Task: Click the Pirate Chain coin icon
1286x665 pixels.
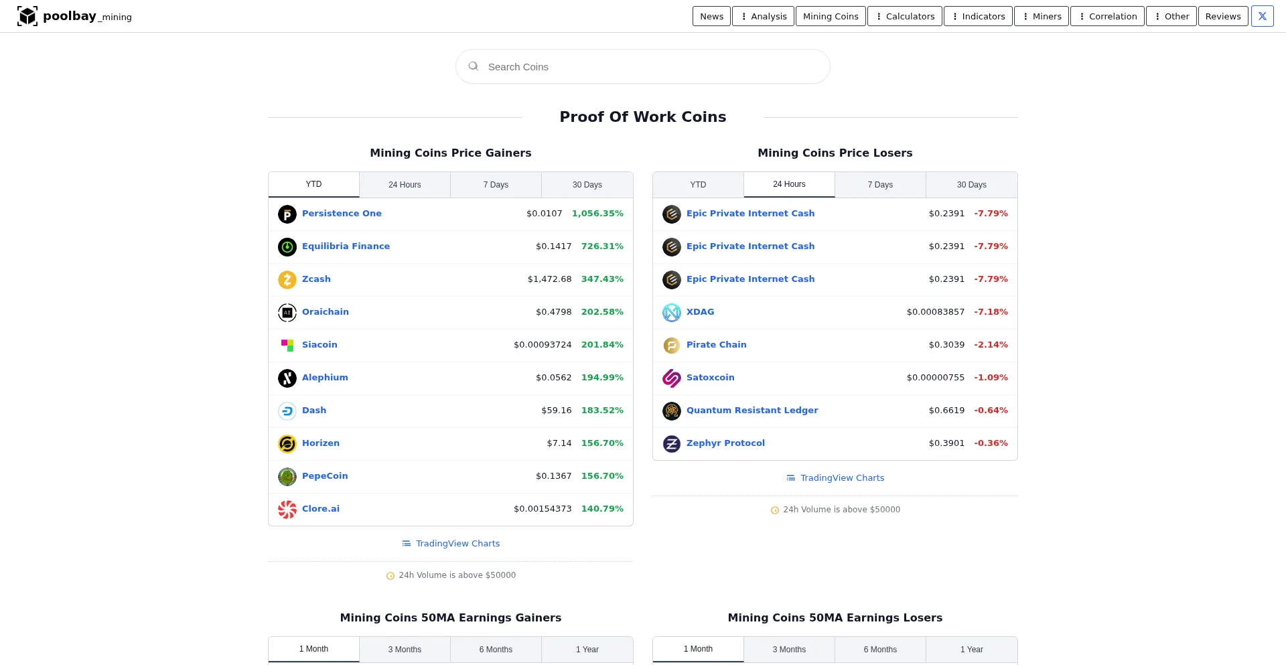Action: pos(672,346)
